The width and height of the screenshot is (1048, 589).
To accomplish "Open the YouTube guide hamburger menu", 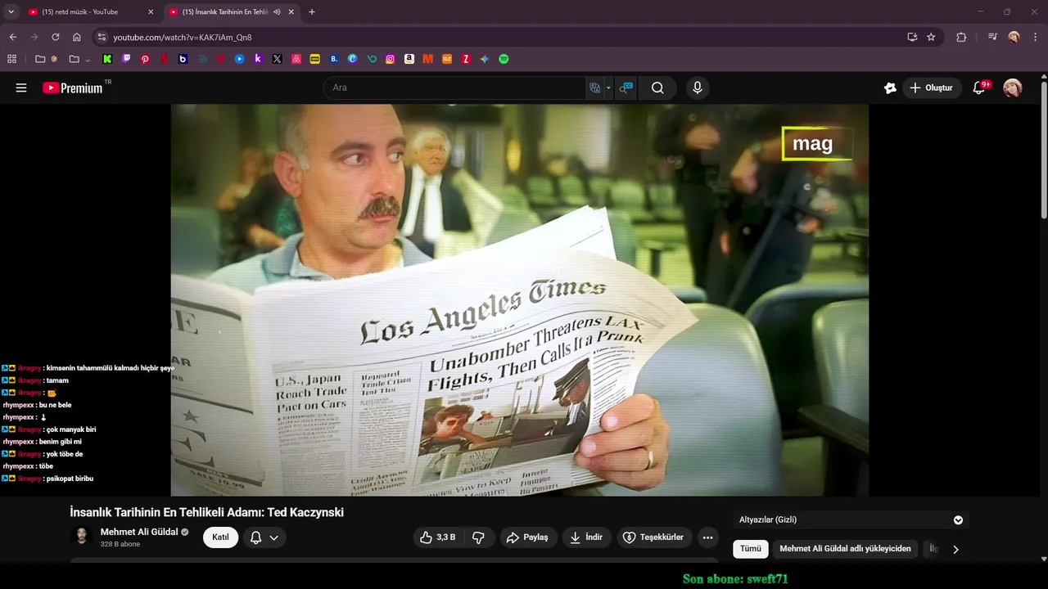I will point(21,88).
